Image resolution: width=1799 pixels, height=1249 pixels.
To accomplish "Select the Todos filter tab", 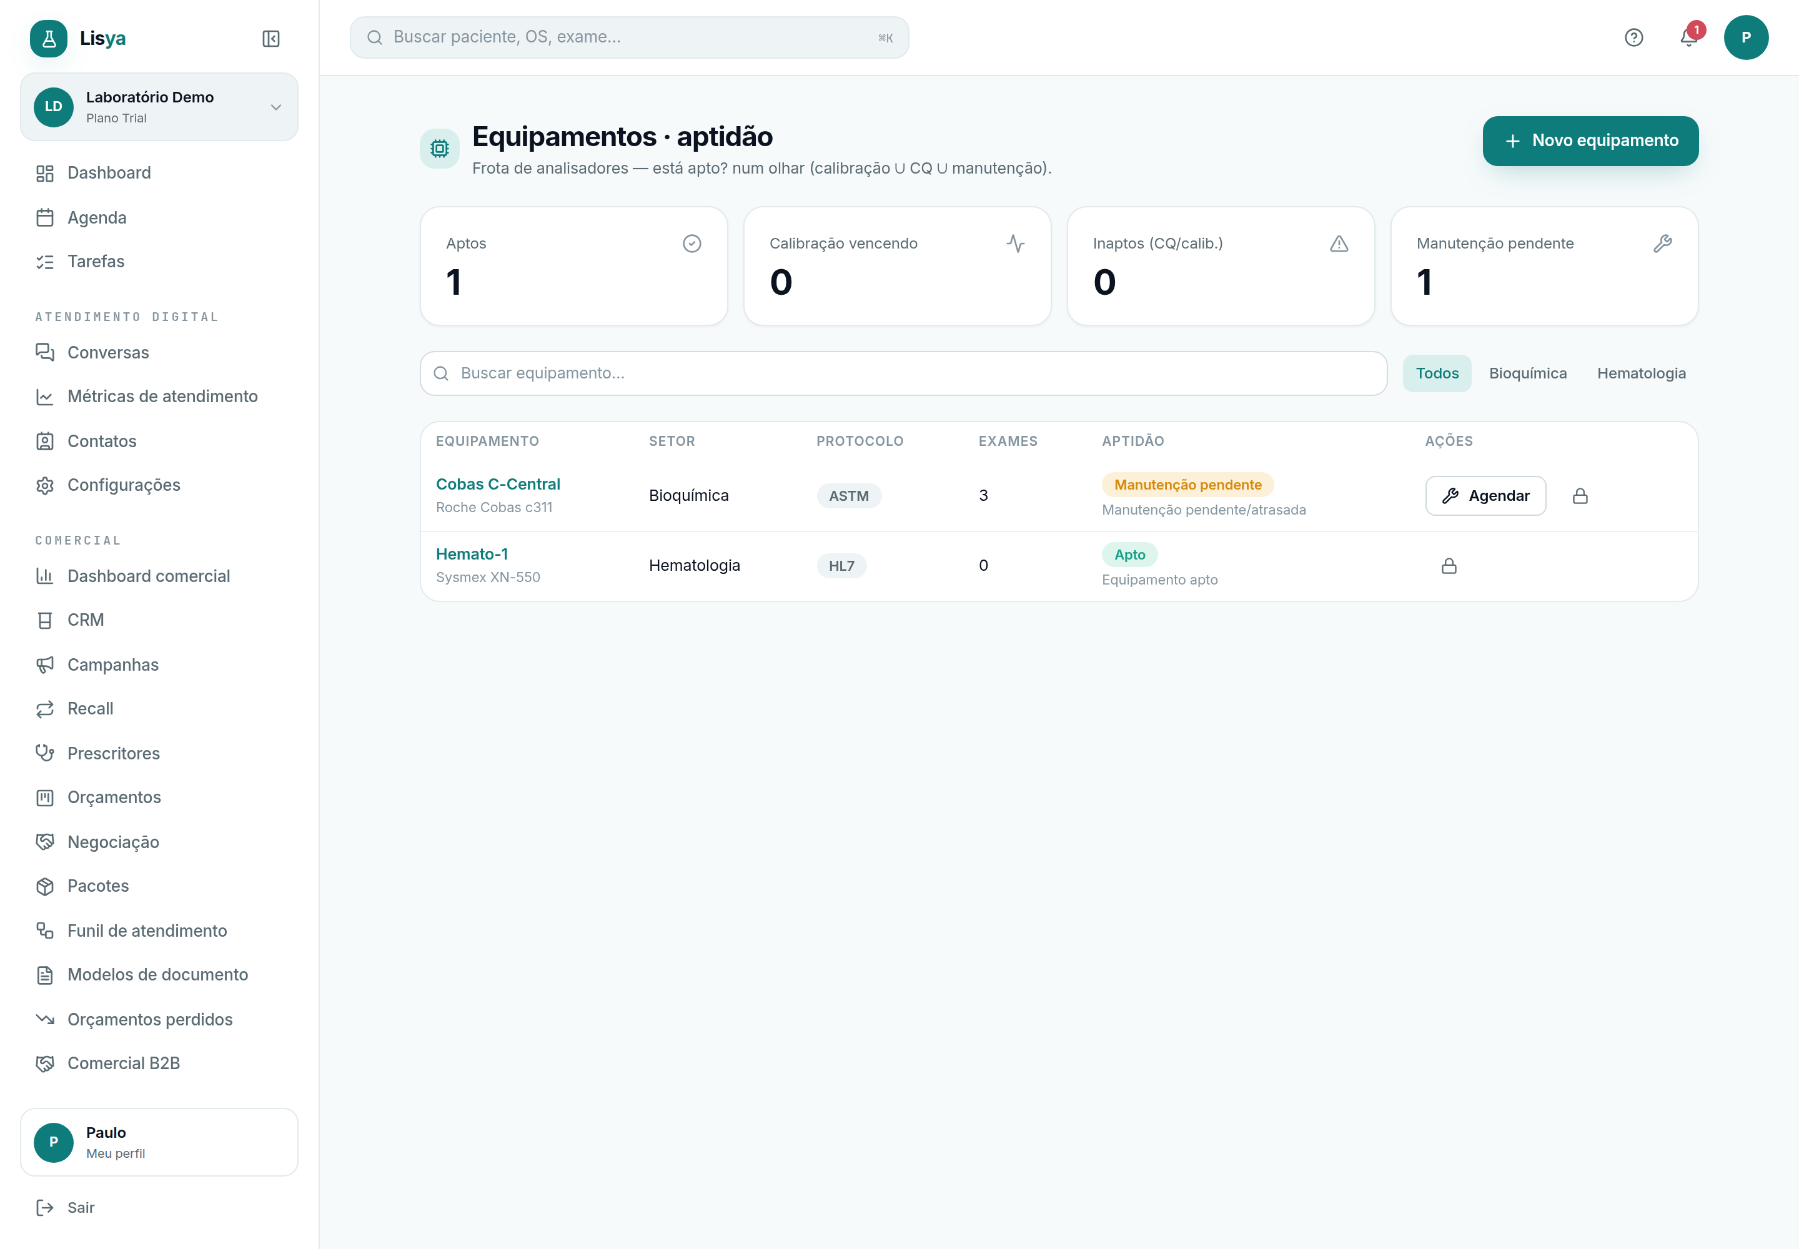I will [1437, 373].
